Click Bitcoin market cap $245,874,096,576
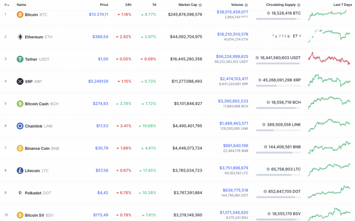355x221 pixels. [185, 15]
